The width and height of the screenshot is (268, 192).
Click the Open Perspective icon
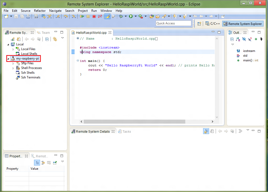click(199, 24)
